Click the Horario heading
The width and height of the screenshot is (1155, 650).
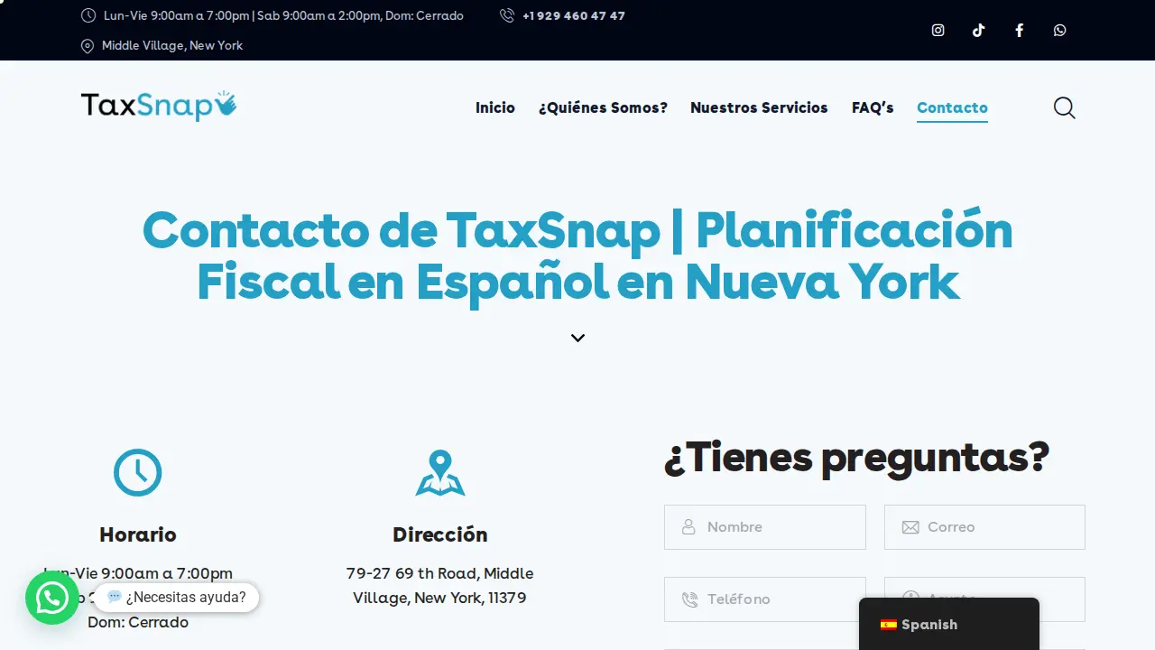[x=138, y=534]
